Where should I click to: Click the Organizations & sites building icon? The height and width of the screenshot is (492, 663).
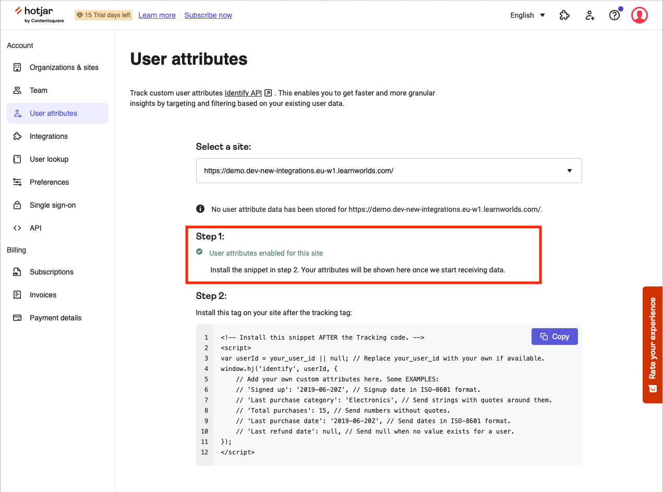pyautogui.click(x=17, y=67)
